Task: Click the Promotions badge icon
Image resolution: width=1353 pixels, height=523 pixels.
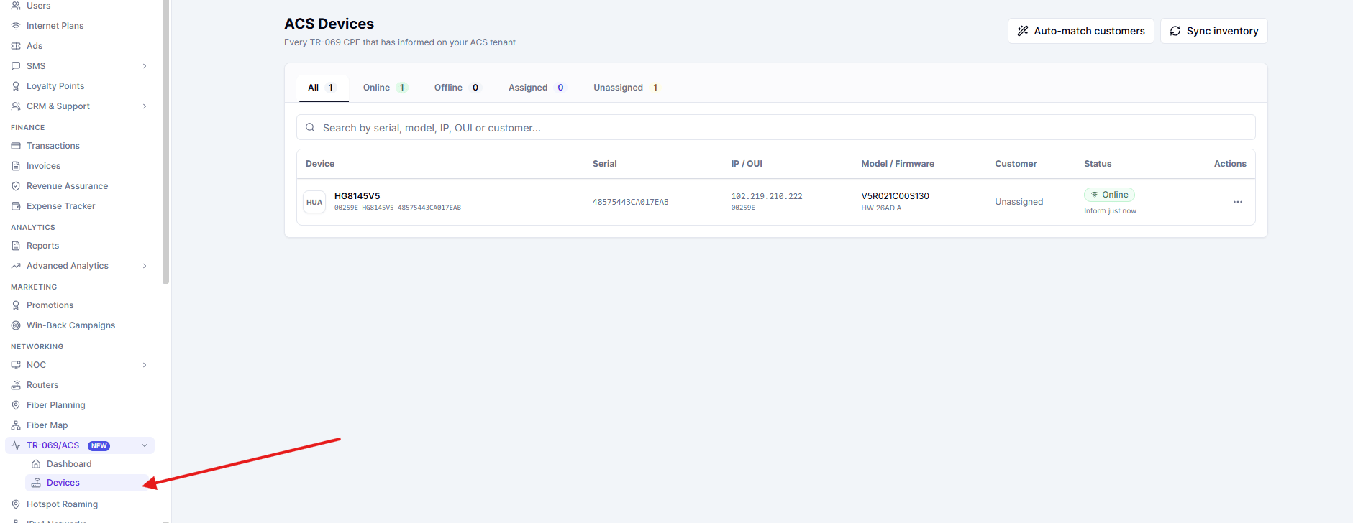Action: [x=16, y=305]
